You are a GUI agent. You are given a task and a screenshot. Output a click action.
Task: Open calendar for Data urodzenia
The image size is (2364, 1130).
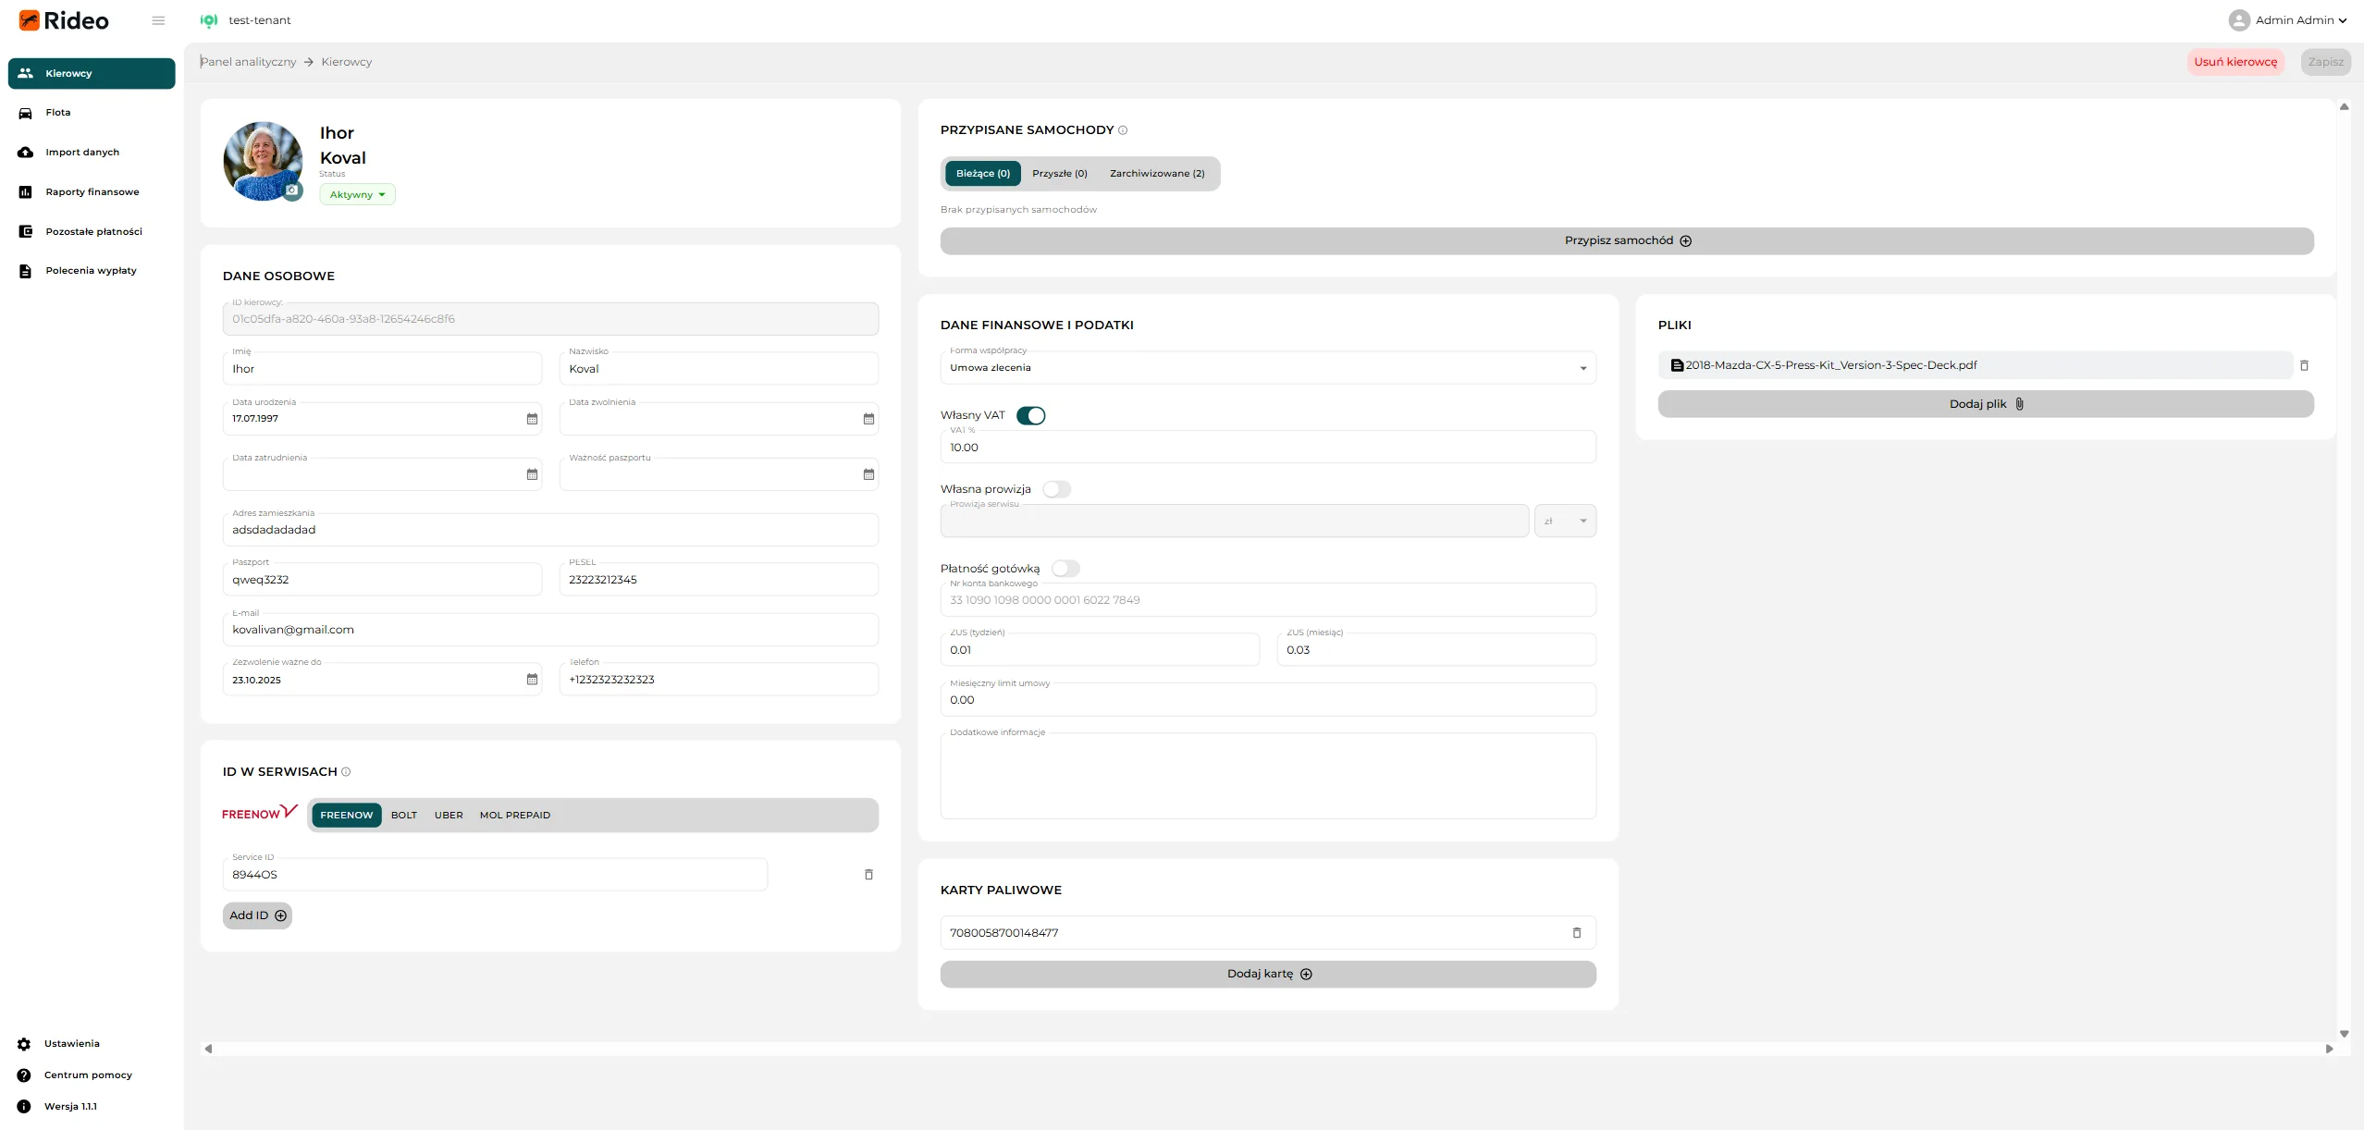tap(532, 419)
